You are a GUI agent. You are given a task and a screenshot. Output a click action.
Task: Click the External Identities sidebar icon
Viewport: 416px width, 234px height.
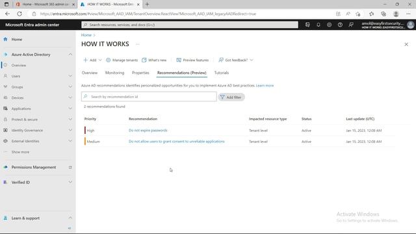[5, 141]
